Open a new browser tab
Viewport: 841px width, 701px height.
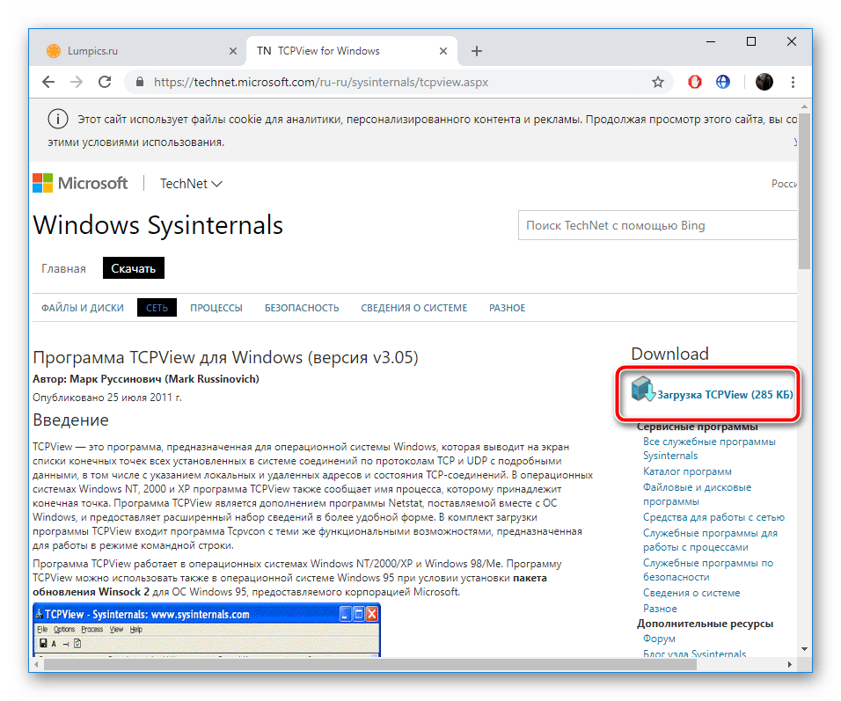click(x=477, y=51)
